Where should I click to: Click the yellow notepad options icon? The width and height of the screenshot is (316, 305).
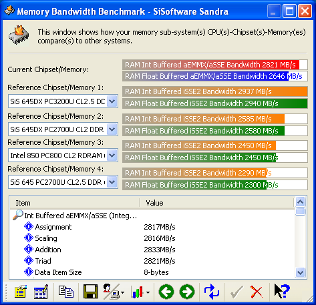[x=20, y=292]
